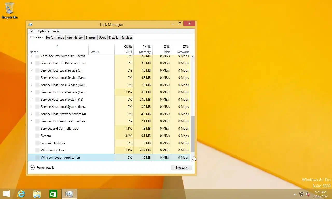Select the System interrupts row

pyautogui.click(x=109, y=143)
